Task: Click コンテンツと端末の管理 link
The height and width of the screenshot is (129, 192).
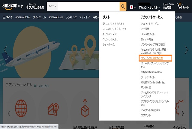Action: coord(152,58)
